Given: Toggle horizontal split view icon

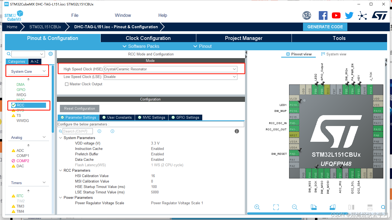Looking at the screenshot, I should [x=370, y=207].
